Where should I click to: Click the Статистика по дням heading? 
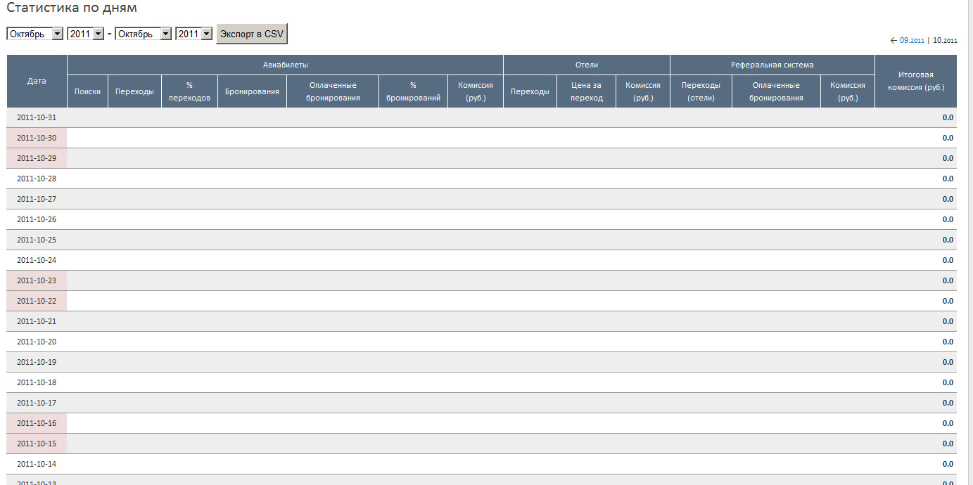(x=72, y=8)
